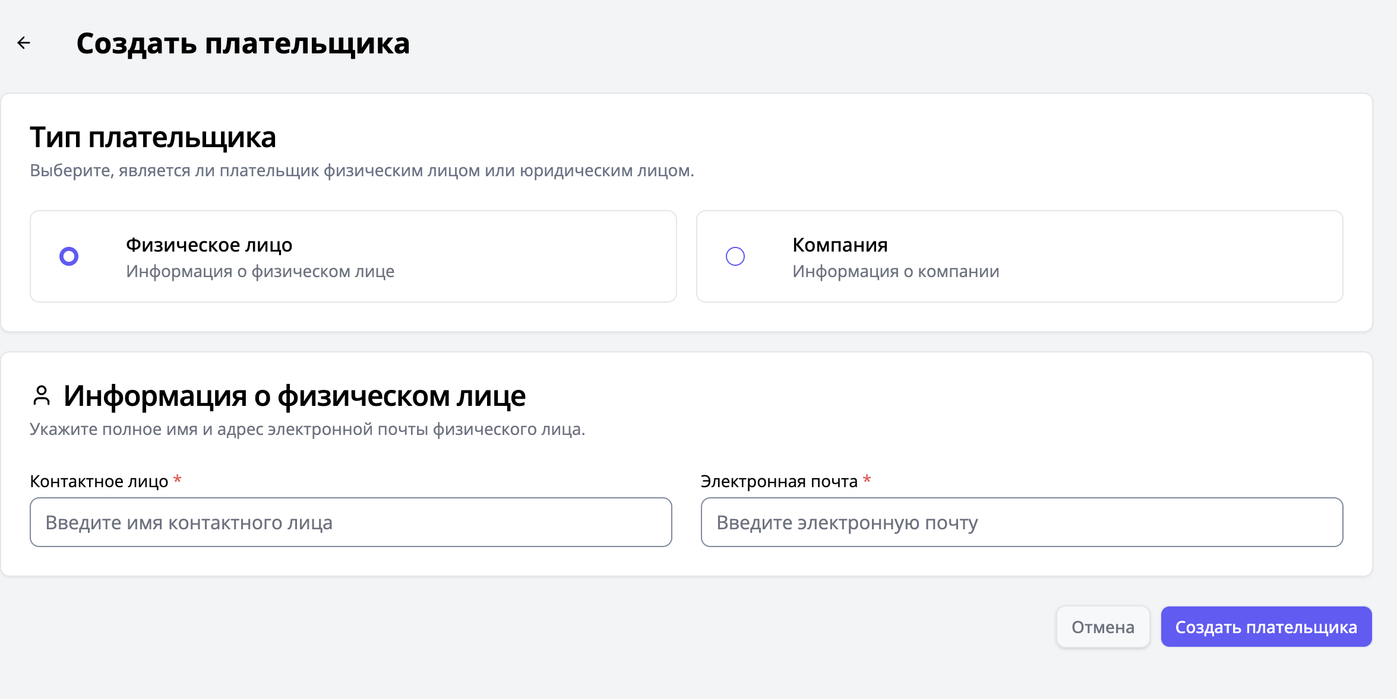The height and width of the screenshot is (699, 1397).
Task: Click the Создать плательщика page title
Action: click(243, 43)
